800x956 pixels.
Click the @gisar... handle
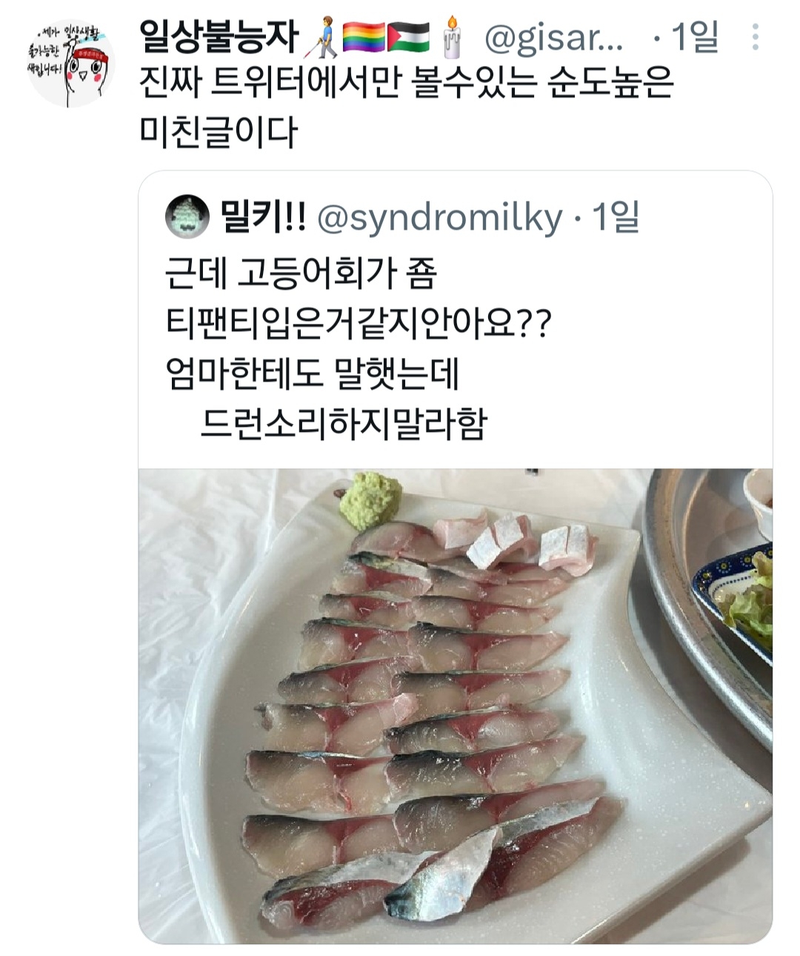click(553, 38)
